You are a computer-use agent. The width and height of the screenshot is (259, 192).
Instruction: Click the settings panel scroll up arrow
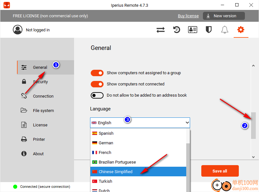coord(253,66)
